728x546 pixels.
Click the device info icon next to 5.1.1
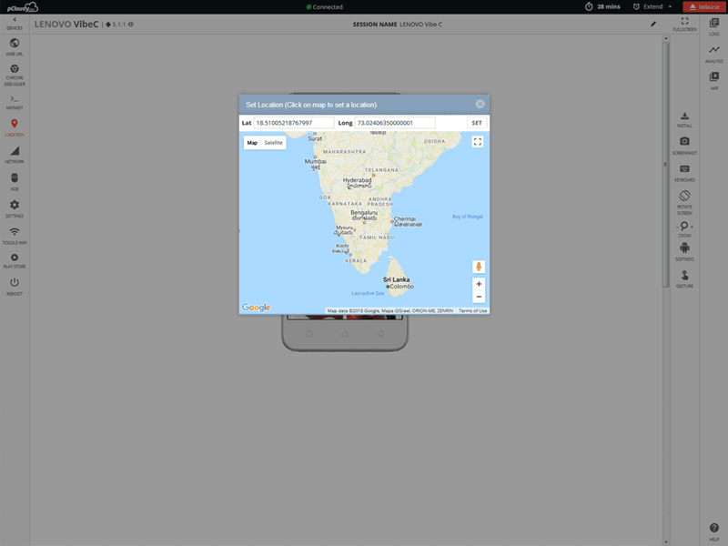(x=131, y=25)
